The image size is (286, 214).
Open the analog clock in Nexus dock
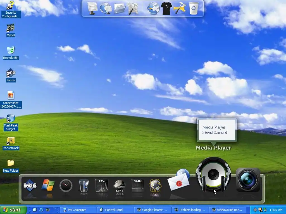click(66, 185)
